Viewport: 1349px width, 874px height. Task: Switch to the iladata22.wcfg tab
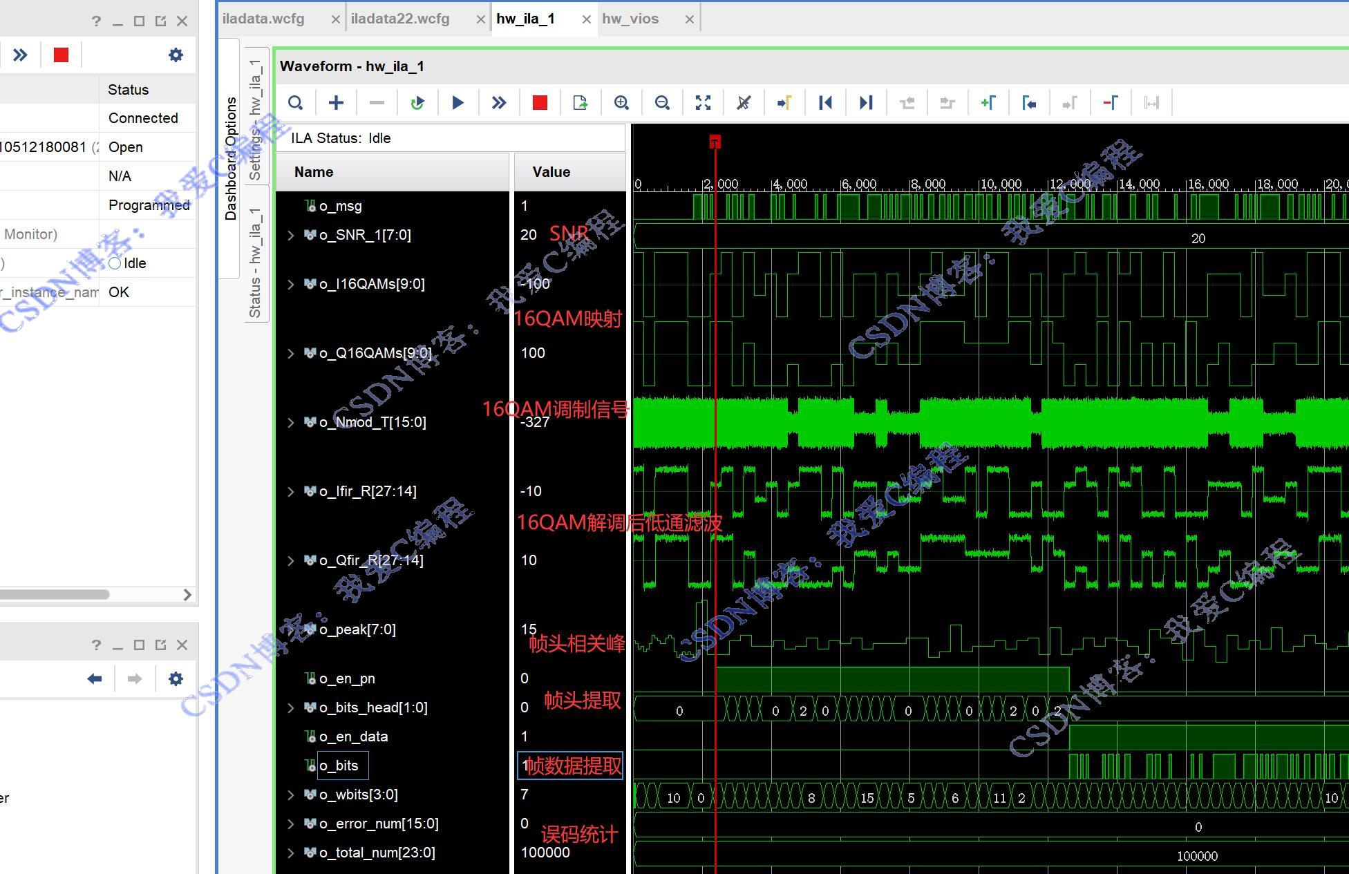click(x=400, y=19)
